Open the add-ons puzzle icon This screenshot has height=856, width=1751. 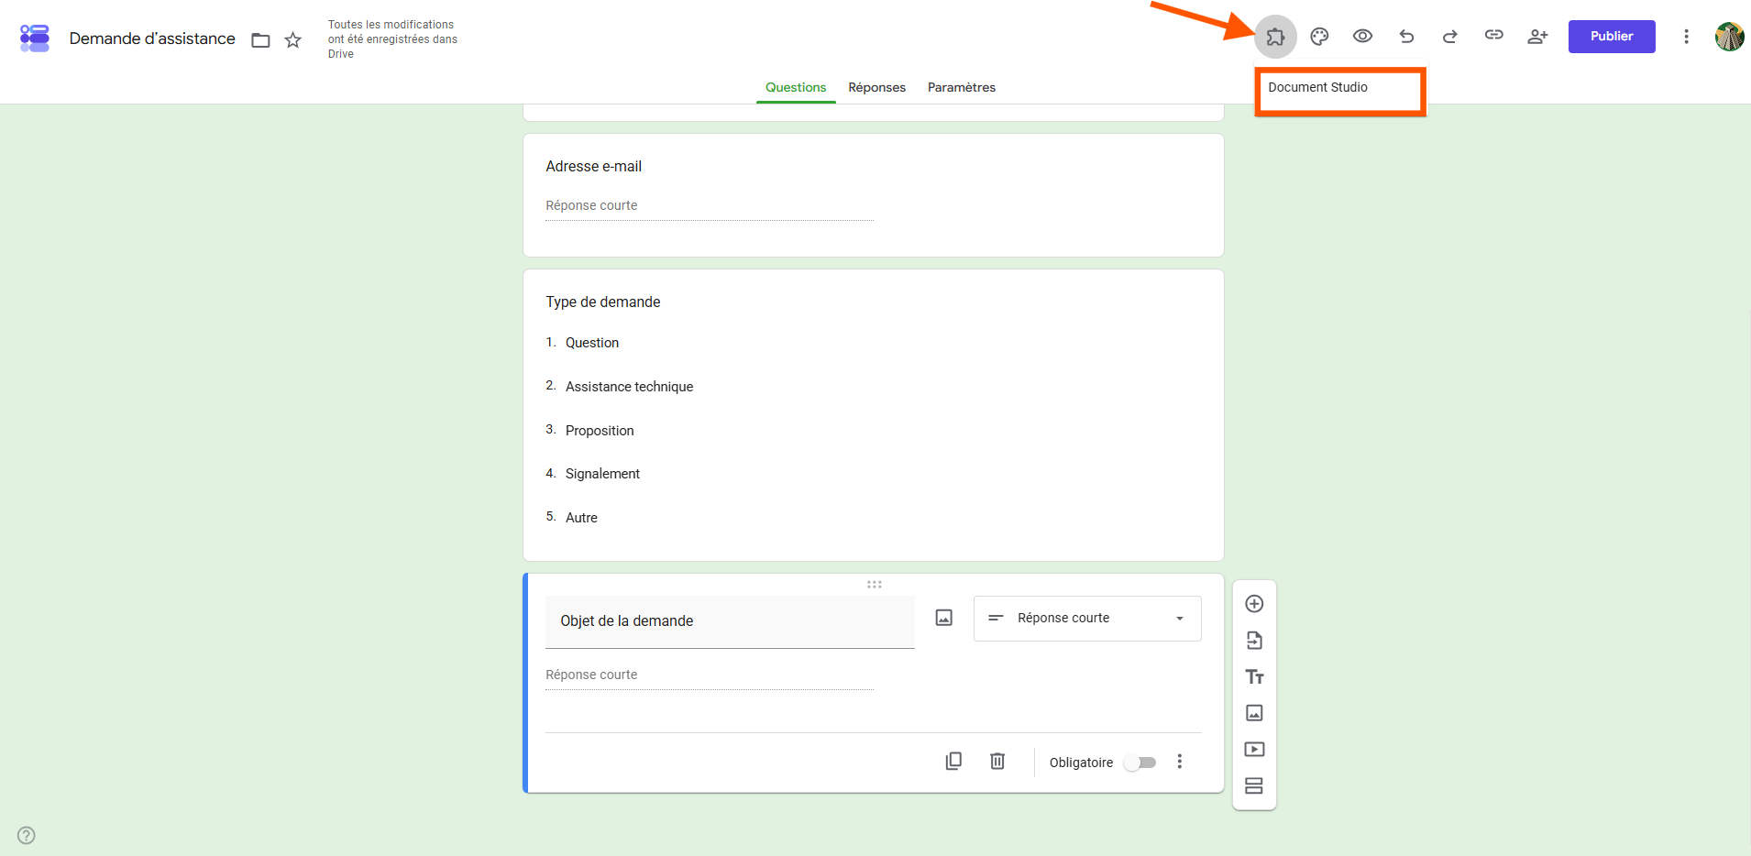click(1275, 37)
